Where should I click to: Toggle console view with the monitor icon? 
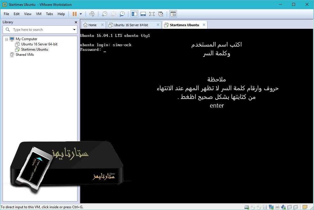click(x=143, y=14)
